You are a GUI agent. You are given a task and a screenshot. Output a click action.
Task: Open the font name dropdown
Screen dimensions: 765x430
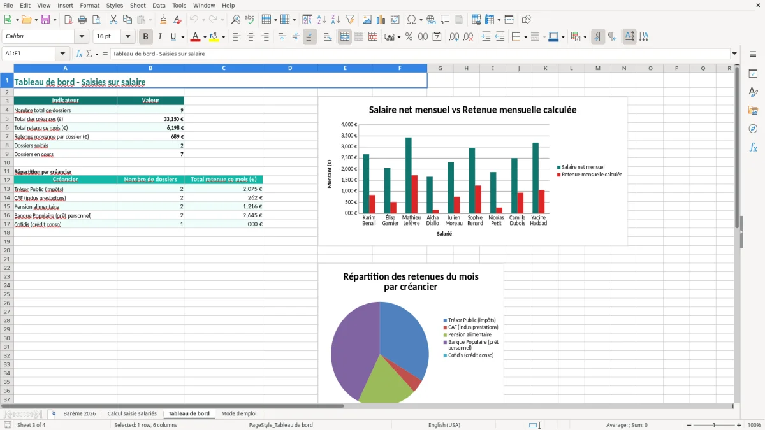pyautogui.click(x=82, y=37)
